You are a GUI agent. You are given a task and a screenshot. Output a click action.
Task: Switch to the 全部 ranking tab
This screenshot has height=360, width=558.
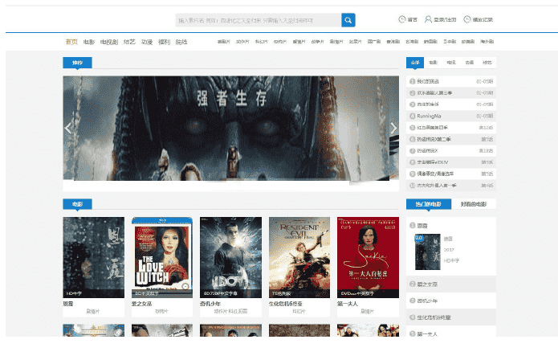pyautogui.click(x=414, y=62)
